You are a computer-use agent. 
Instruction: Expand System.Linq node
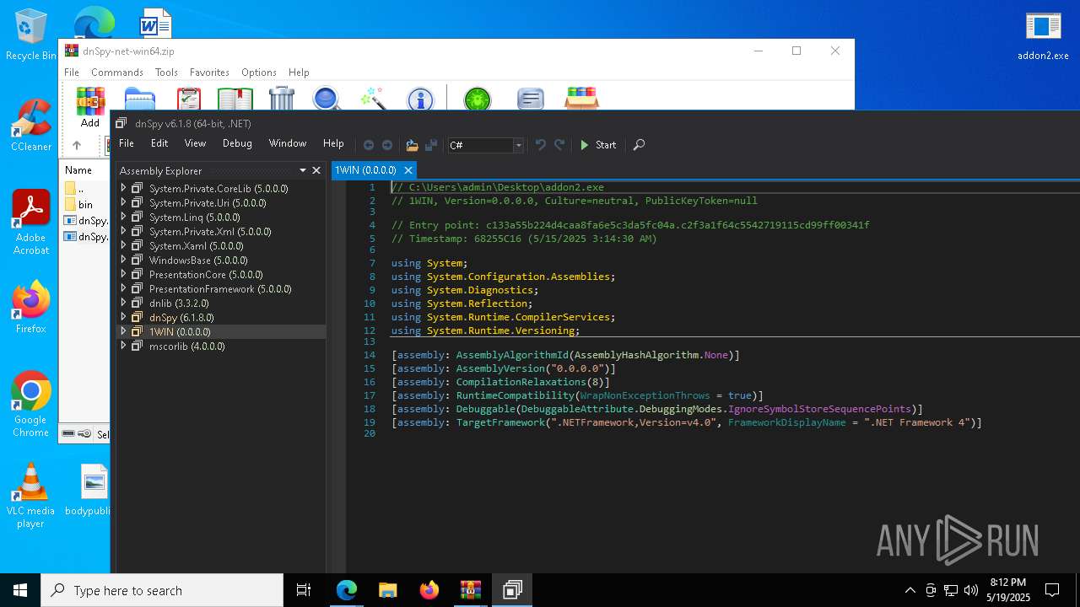click(123, 217)
